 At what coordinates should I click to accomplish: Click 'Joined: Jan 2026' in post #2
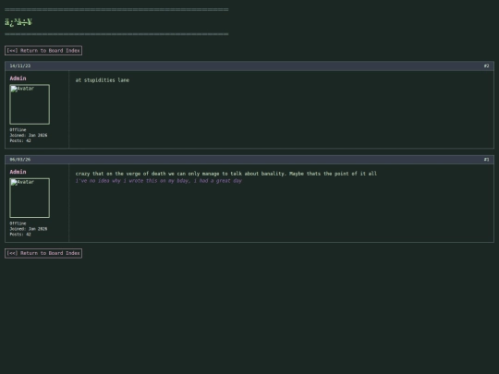(29, 135)
